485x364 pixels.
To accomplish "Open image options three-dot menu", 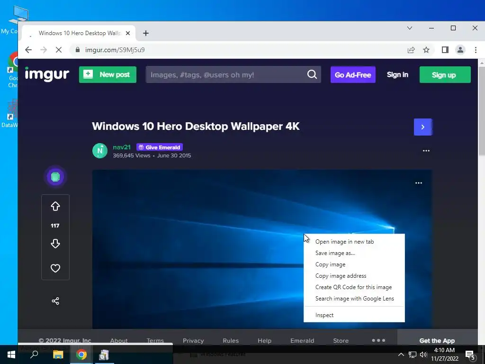I will 419,183.
